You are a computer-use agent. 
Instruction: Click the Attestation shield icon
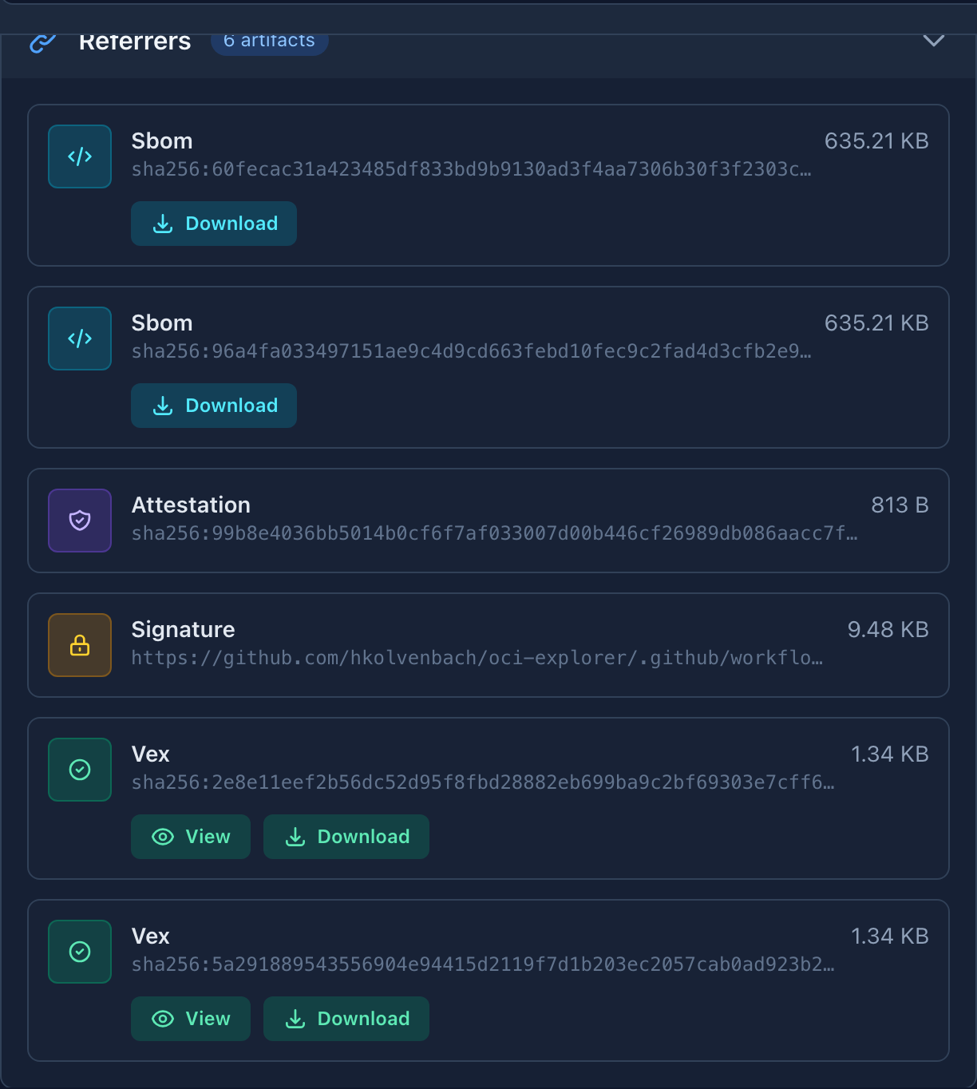click(80, 521)
